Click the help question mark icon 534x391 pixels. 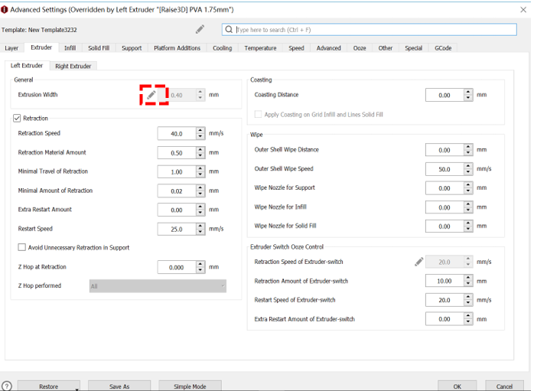pyautogui.click(x=7, y=386)
